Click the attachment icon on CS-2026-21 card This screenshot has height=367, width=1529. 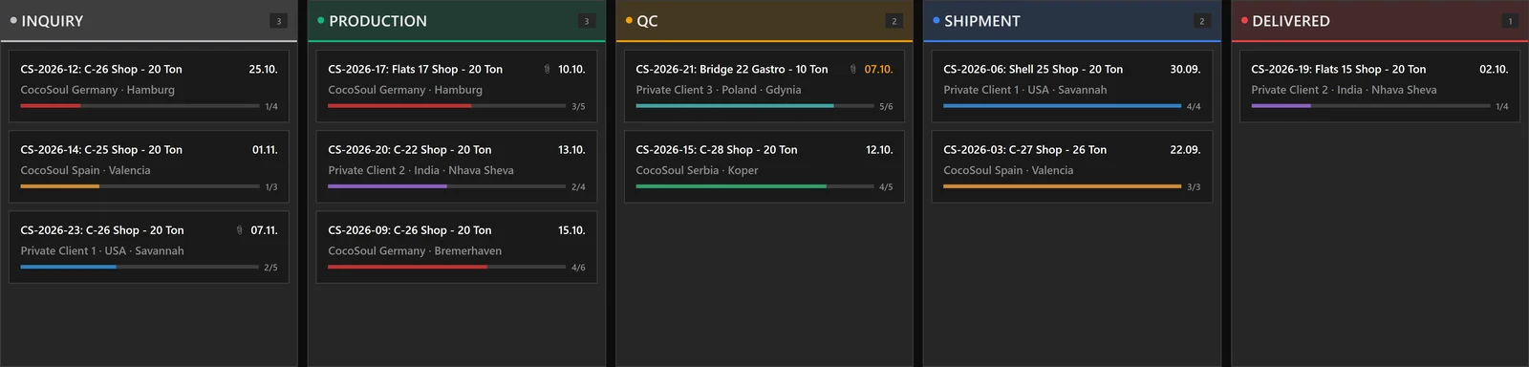pos(852,69)
